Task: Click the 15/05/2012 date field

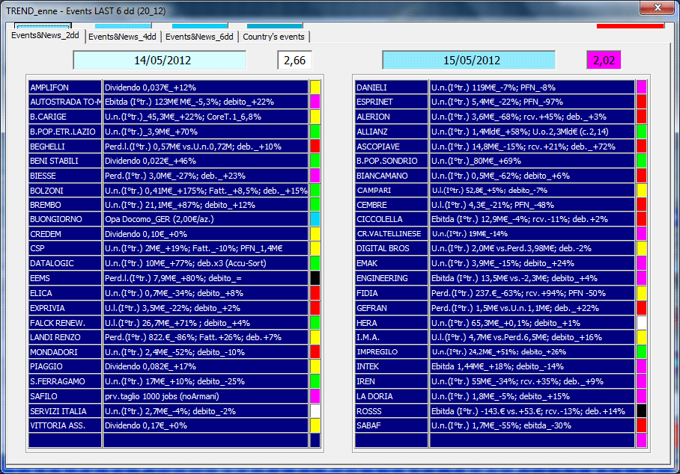Action: [469, 60]
